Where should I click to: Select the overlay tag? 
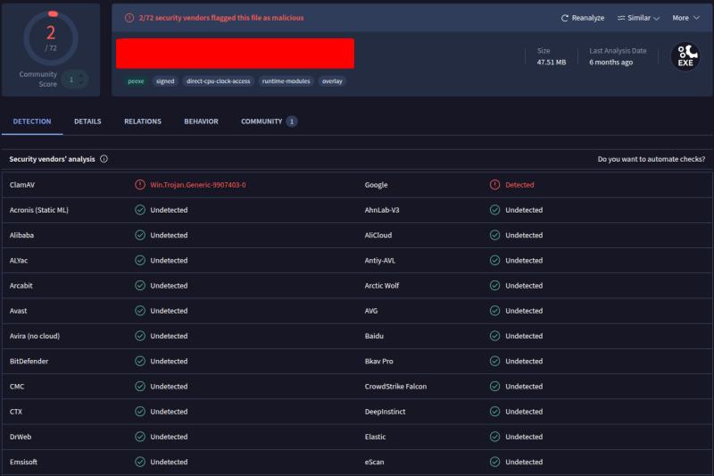point(332,81)
